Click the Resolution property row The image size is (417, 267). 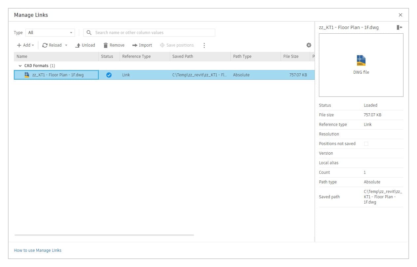(361, 134)
